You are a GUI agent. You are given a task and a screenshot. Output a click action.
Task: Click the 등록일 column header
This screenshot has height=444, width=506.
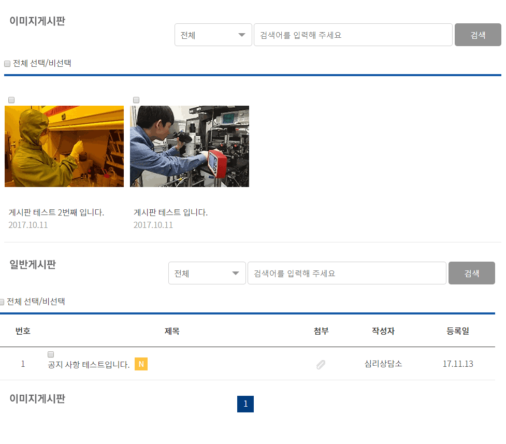458,331
